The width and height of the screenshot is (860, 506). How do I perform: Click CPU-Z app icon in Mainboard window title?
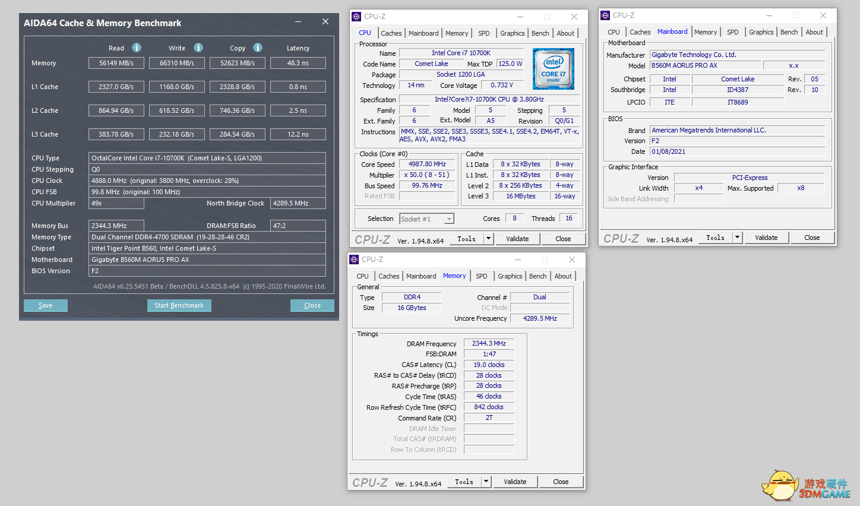point(605,15)
